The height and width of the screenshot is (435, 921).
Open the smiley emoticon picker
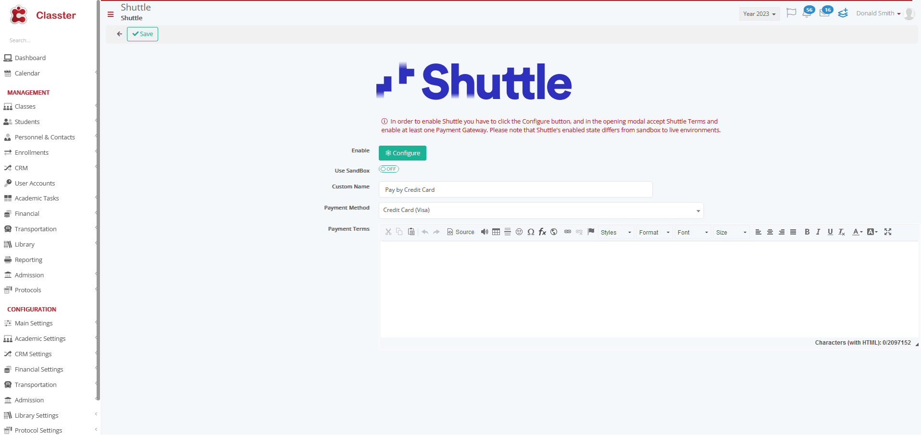[519, 232]
